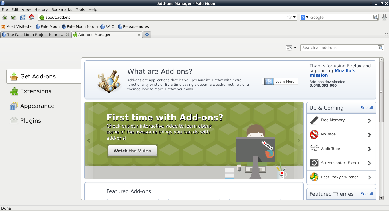Click Watch the Video button
This screenshot has height=211, width=389.
[132, 151]
